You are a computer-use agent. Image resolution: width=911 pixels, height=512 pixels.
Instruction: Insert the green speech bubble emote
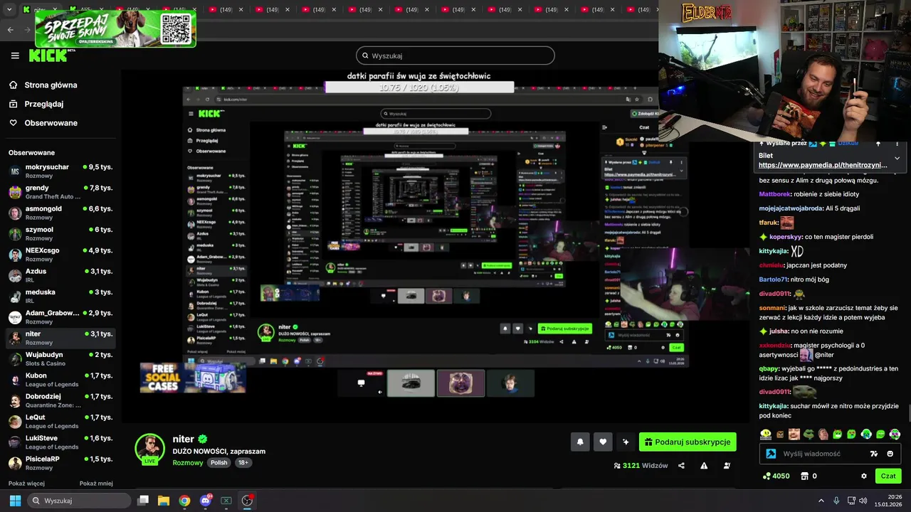pos(880,434)
